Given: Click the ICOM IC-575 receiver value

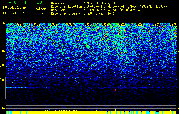Looking at the screenshot, I should click(114, 10).
